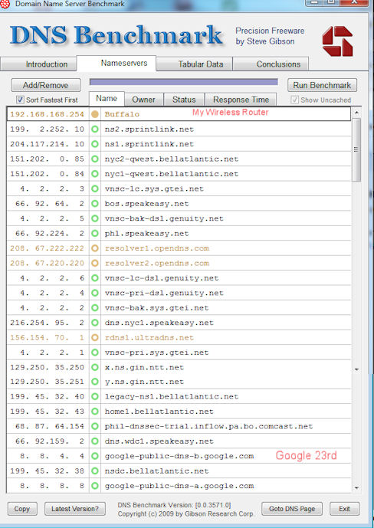Click orange status circle for resolver2.opendns.com
This screenshot has height=528, width=374.
pyautogui.click(x=95, y=263)
